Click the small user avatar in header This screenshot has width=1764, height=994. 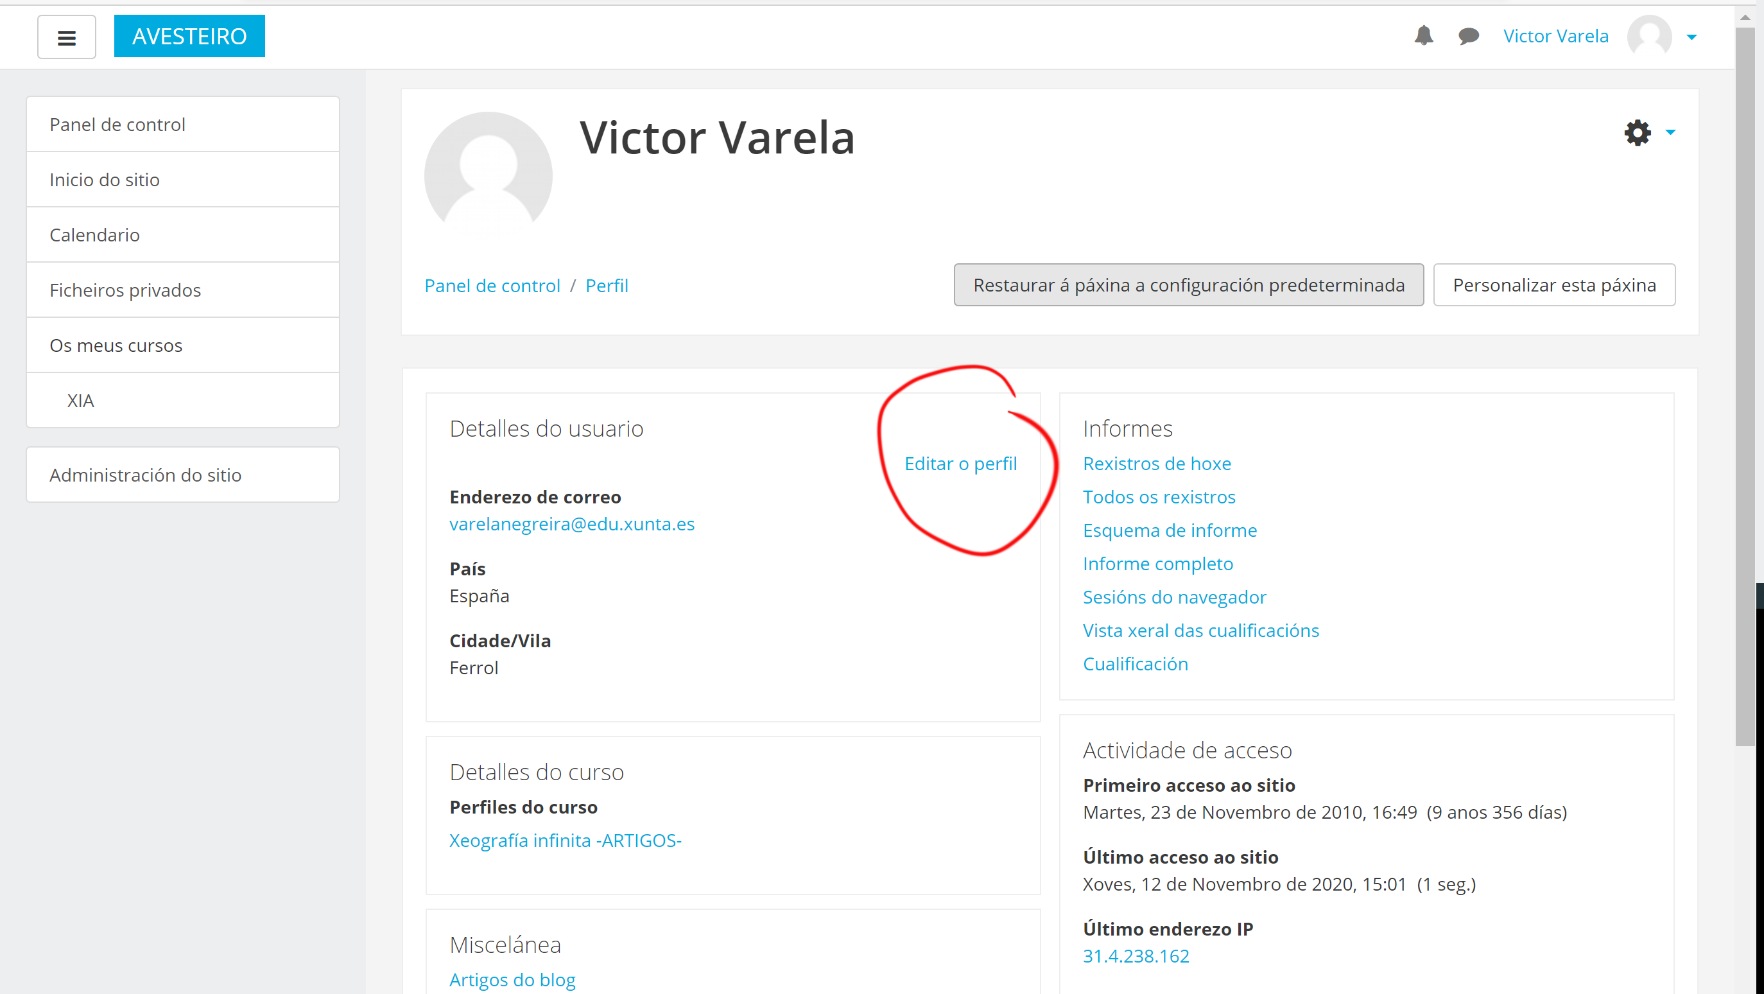[x=1649, y=35]
